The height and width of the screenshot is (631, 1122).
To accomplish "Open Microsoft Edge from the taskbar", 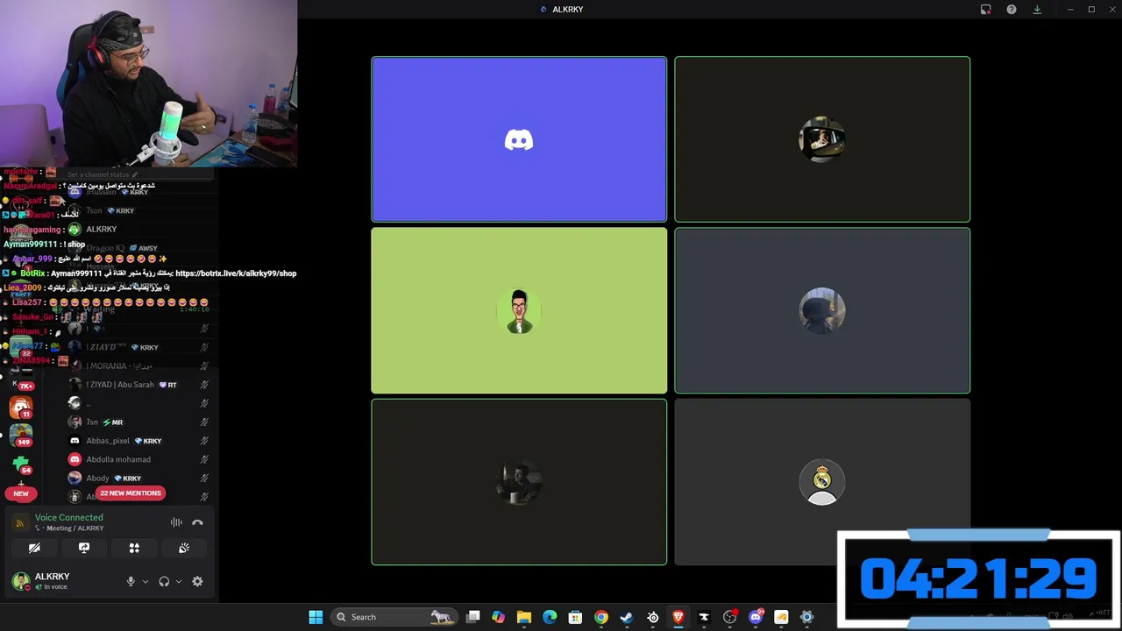I will pyautogui.click(x=550, y=617).
